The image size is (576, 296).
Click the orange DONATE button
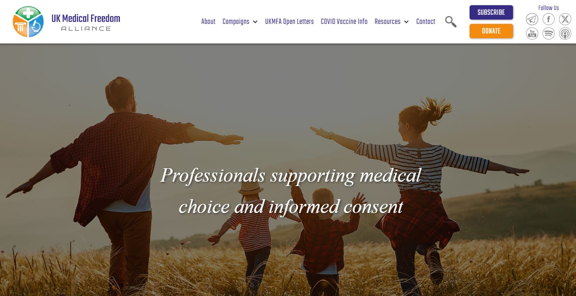491,31
